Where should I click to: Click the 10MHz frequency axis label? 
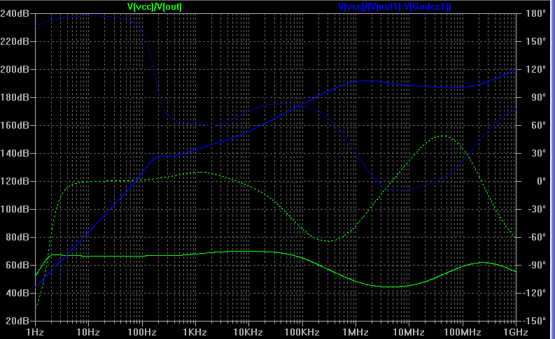coord(409,332)
